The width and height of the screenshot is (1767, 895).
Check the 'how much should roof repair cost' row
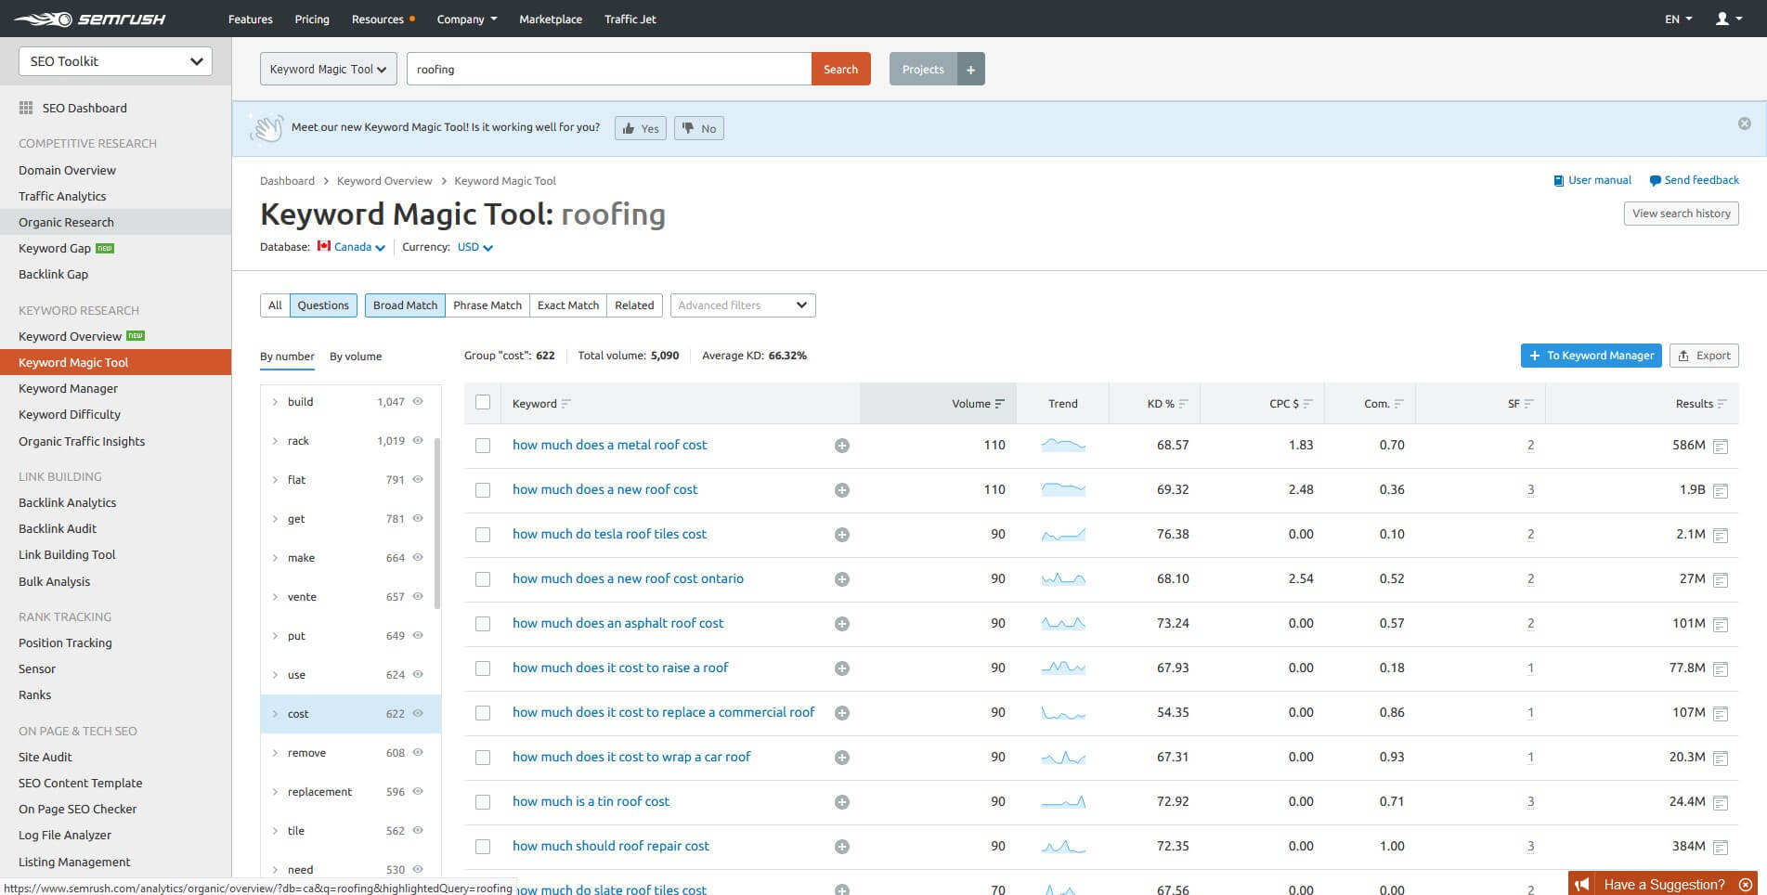coord(483,847)
